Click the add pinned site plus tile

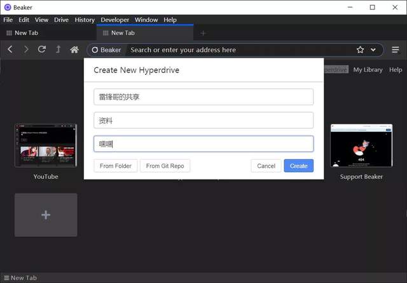click(46, 215)
